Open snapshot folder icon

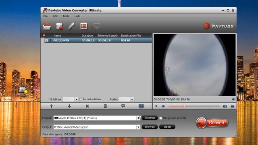233,106
